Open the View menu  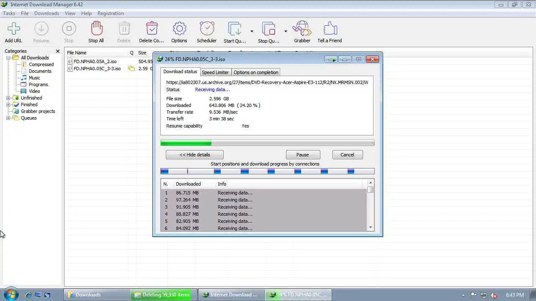pos(70,13)
